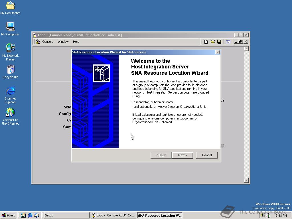Click the volume speaker tray icon
Viewport: 292px width, 219px height.
click(x=262, y=216)
